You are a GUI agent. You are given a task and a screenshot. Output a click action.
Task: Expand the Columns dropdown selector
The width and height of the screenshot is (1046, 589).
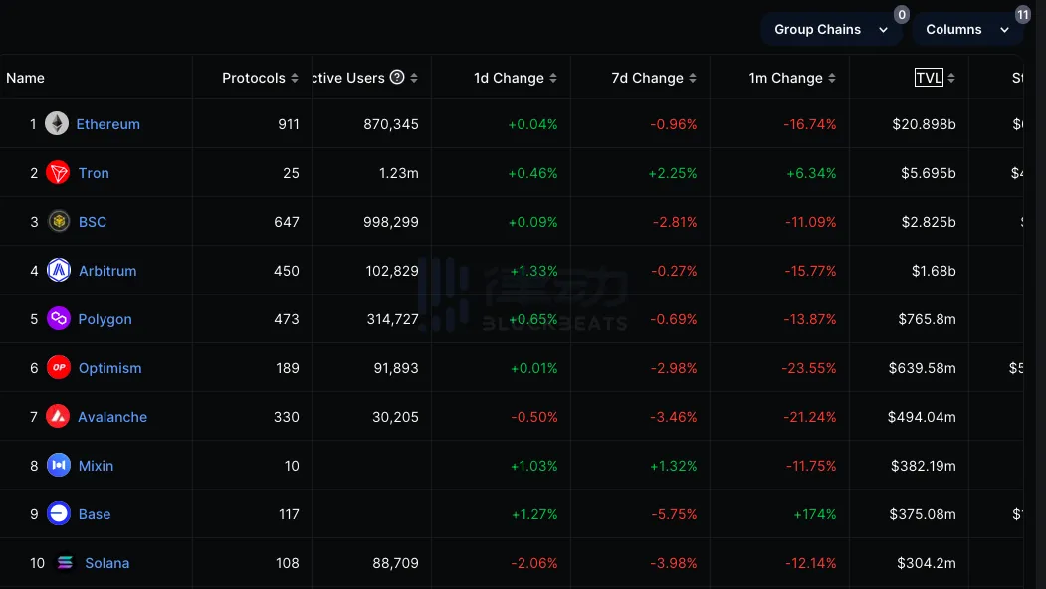tap(966, 30)
